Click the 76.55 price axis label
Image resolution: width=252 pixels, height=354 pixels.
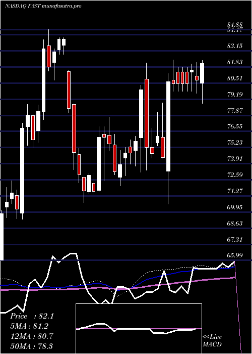pos(235,126)
